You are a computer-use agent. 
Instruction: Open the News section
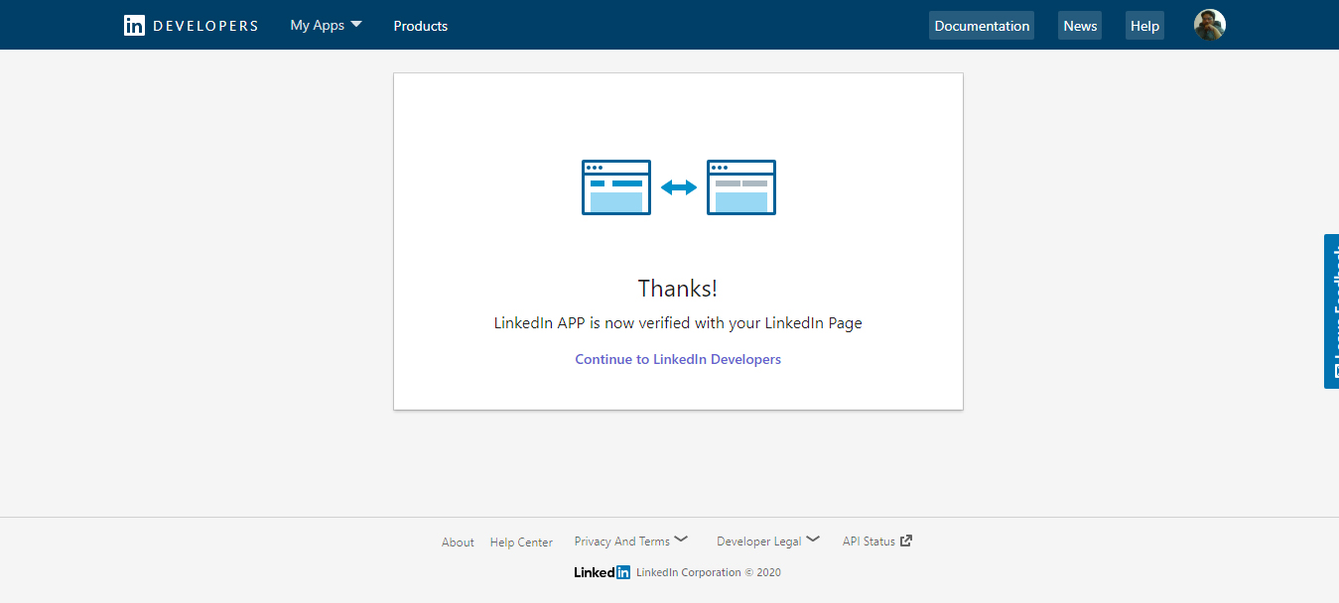[x=1080, y=26]
